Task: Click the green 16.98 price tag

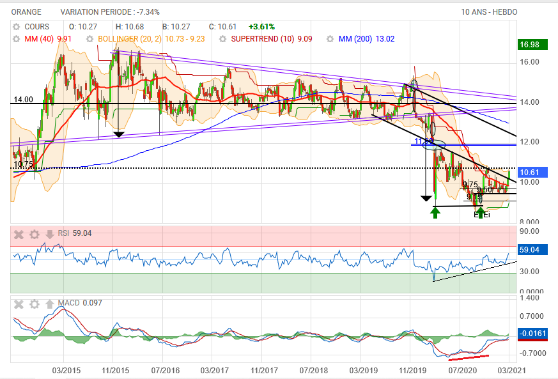Action: tap(532, 45)
